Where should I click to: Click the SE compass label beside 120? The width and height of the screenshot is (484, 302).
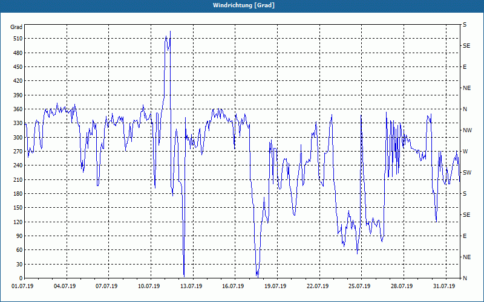coord(466,215)
